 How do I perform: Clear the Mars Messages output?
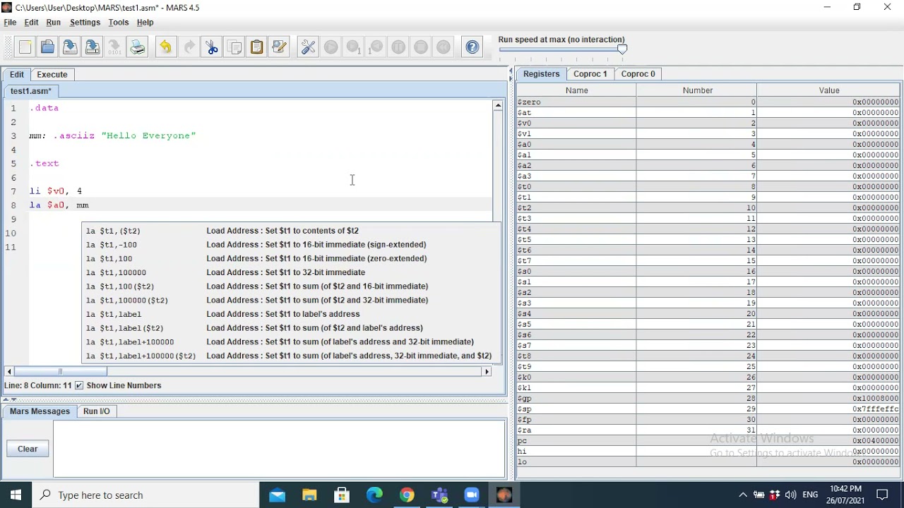click(x=28, y=449)
